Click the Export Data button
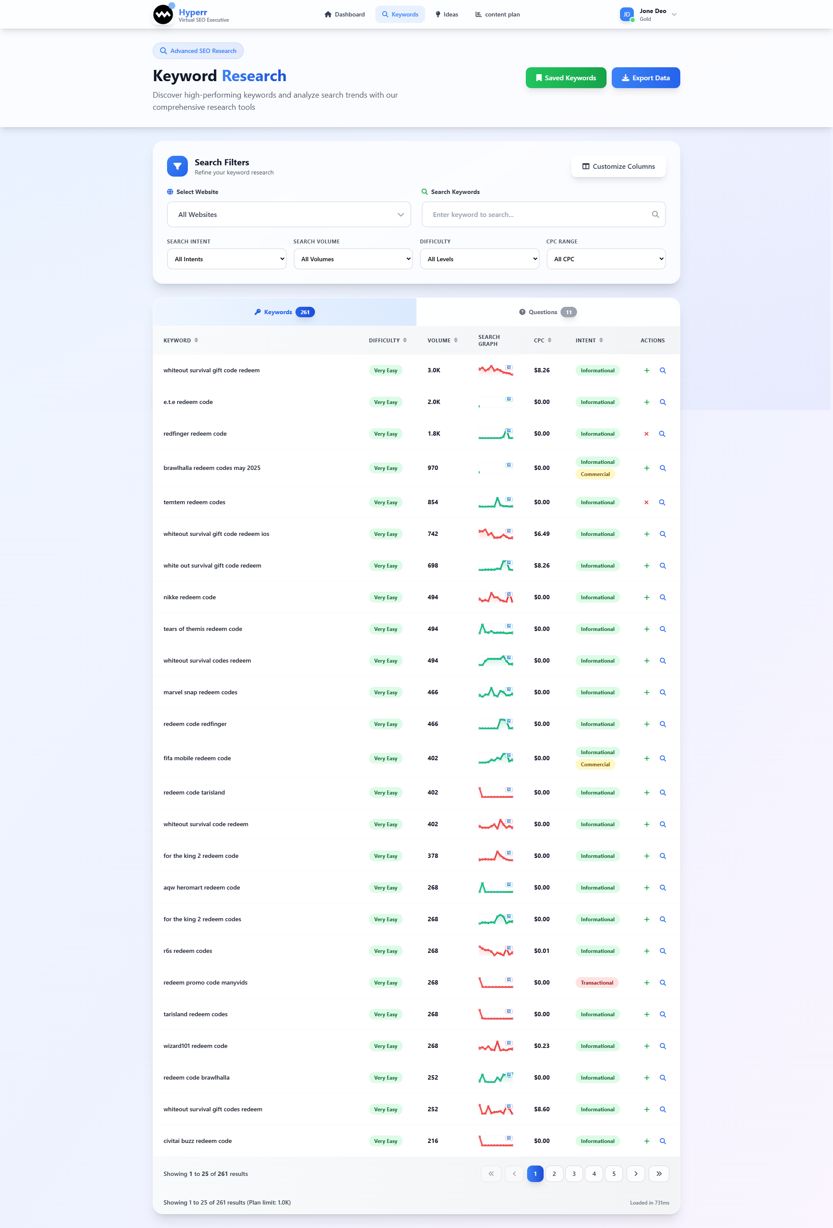The height and width of the screenshot is (1228, 833). pos(646,78)
